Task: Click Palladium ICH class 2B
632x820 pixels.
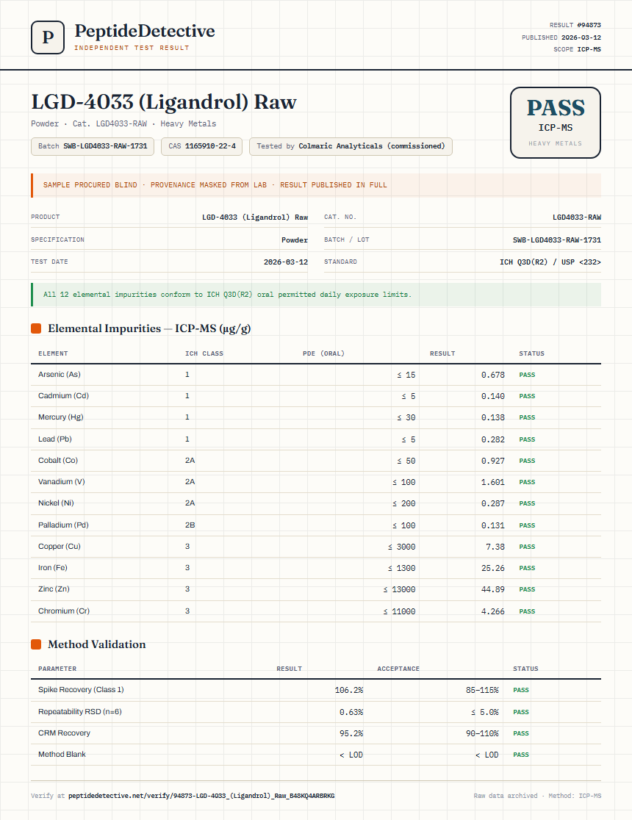Action: [x=190, y=525]
